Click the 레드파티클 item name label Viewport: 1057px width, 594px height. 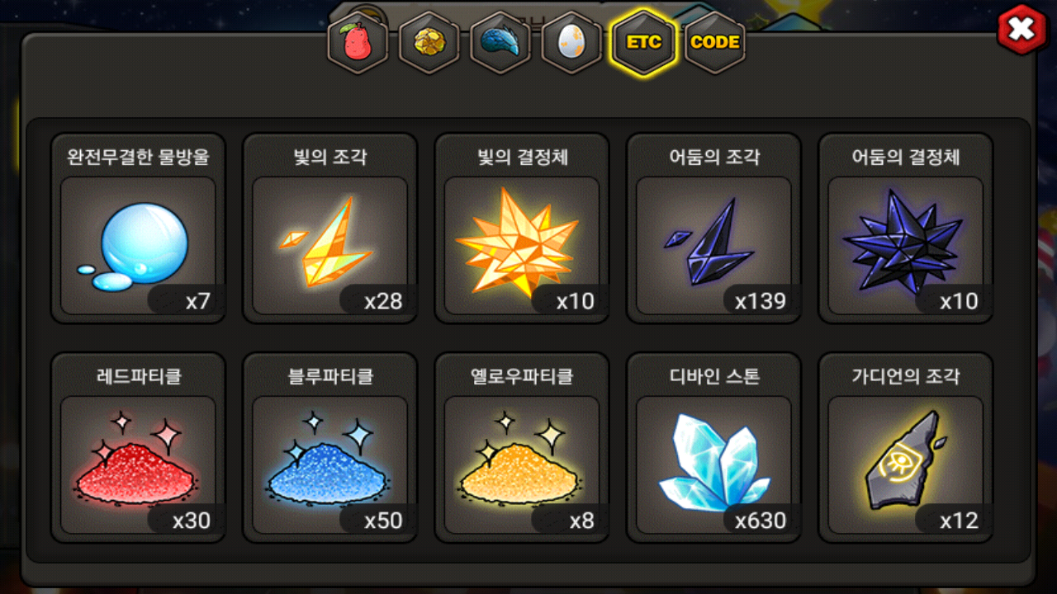[138, 377]
